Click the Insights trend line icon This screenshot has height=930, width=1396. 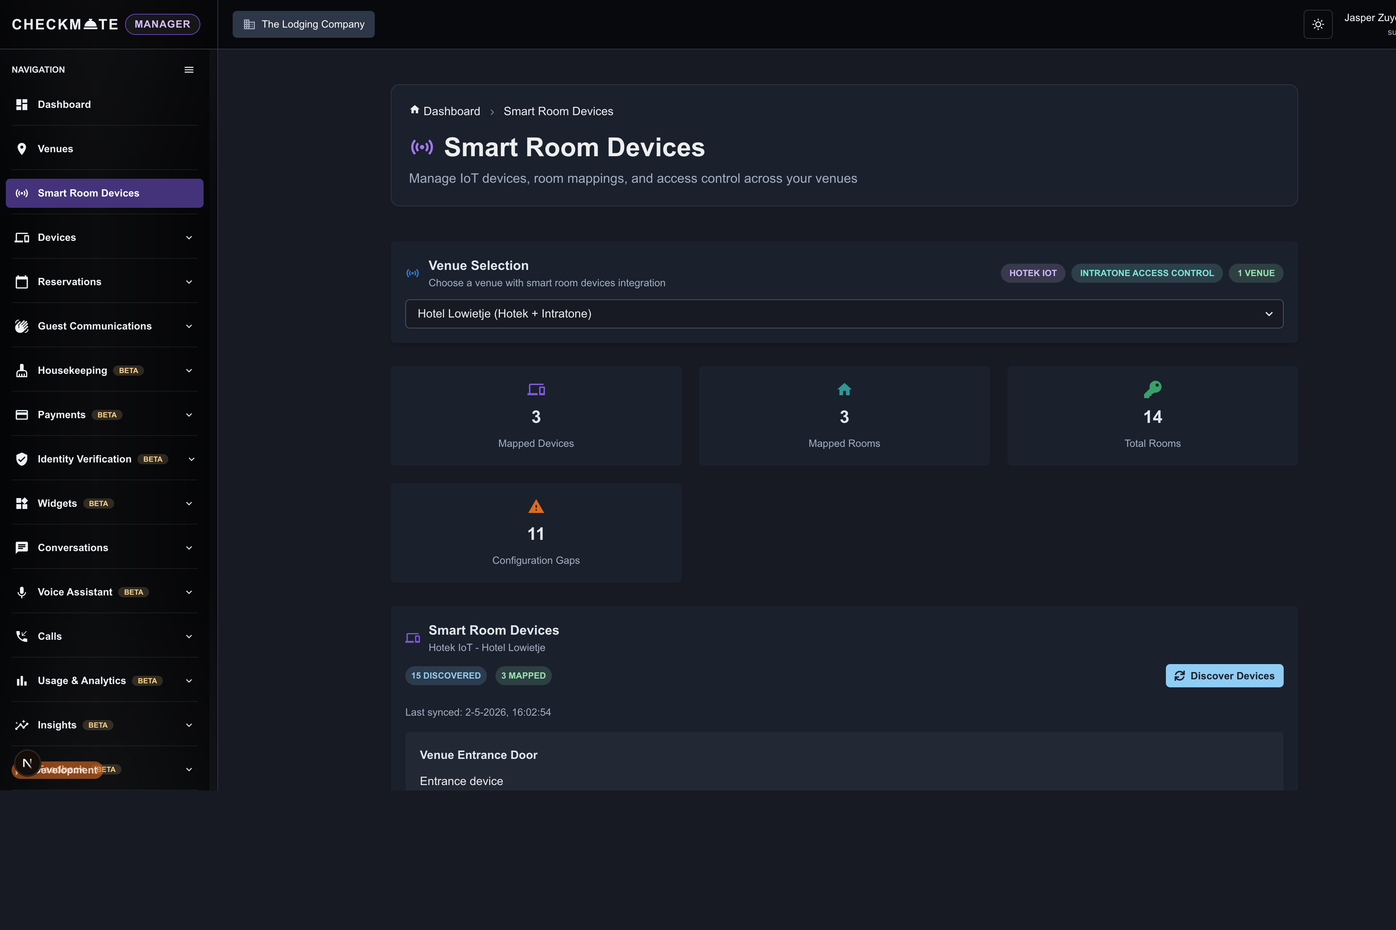coord(22,725)
